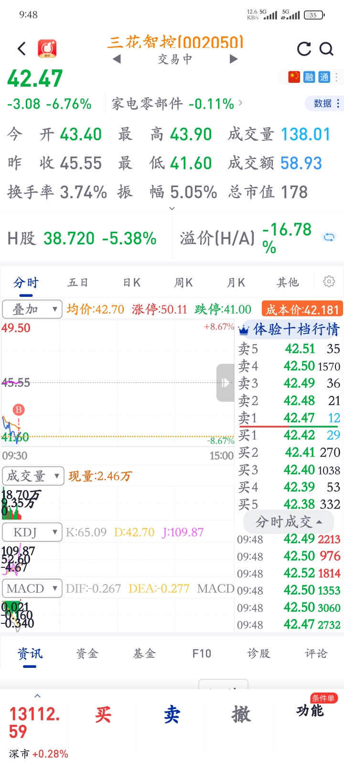The width and height of the screenshot is (344, 766).
Task: Tap tick trade with volume 1814
Action: [289, 573]
